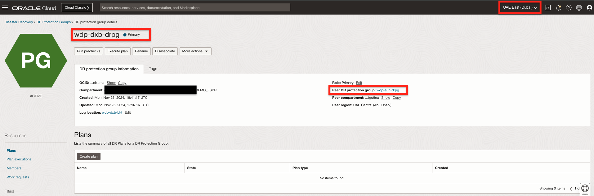Click the Plan type column header
The height and width of the screenshot is (196, 594).
click(361, 168)
